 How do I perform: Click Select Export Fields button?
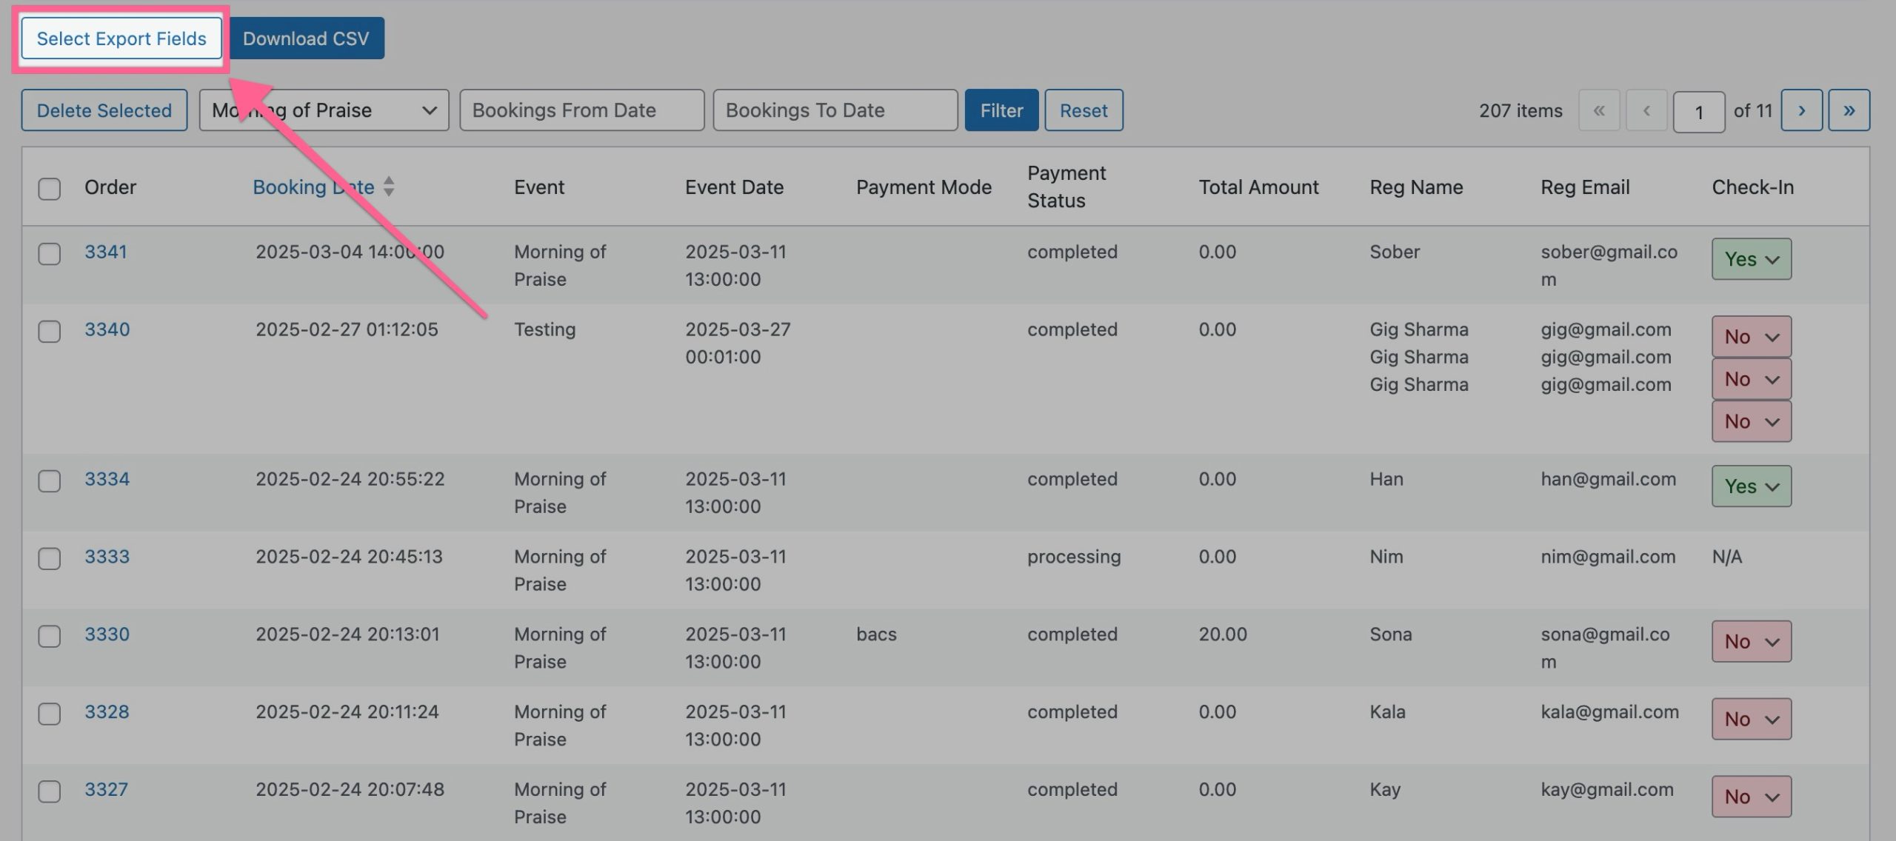(x=121, y=38)
